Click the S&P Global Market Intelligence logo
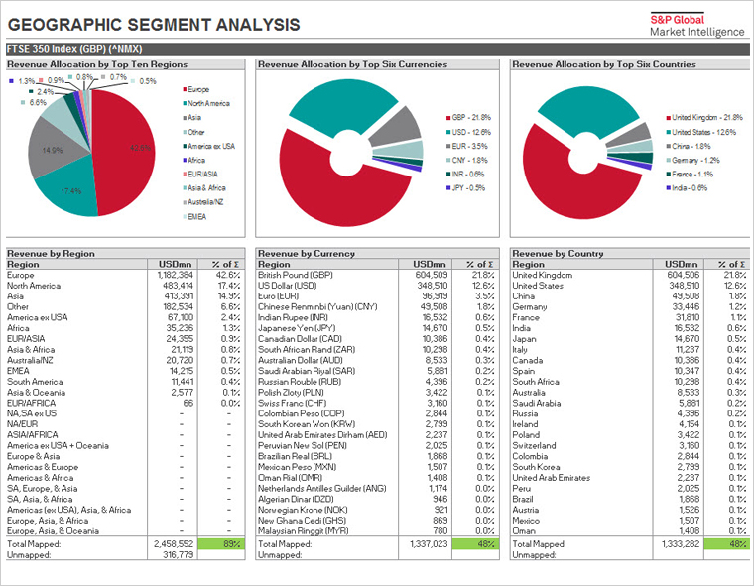The width and height of the screenshot is (754, 586). [696, 25]
